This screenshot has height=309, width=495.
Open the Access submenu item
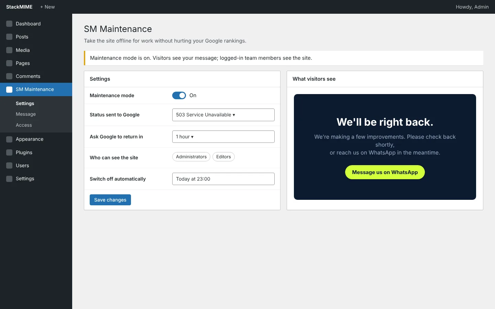pyautogui.click(x=24, y=125)
